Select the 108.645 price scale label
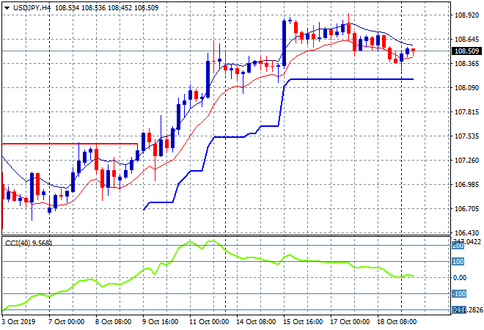The image size is (484, 330). click(x=466, y=39)
